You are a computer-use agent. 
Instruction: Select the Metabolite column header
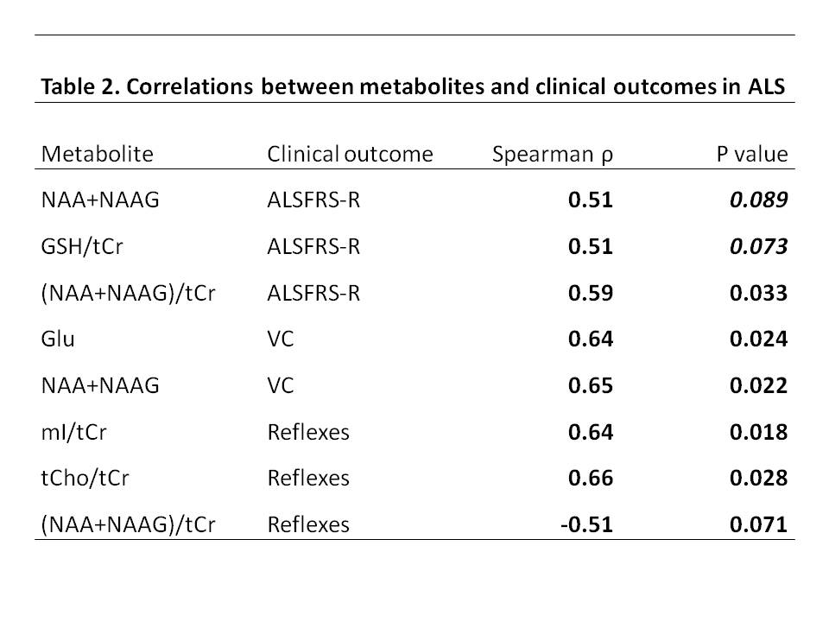pos(97,155)
